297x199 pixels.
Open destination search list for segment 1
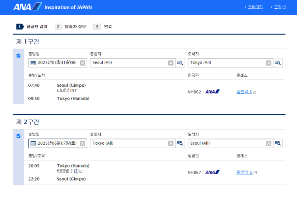click(x=278, y=63)
